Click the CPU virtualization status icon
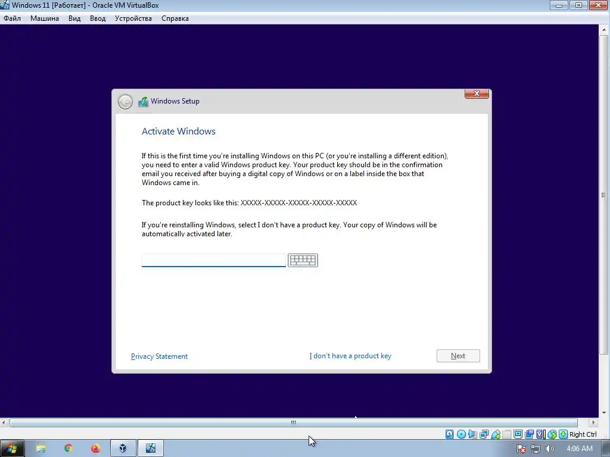The height and width of the screenshot is (457, 610). click(x=540, y=434)
